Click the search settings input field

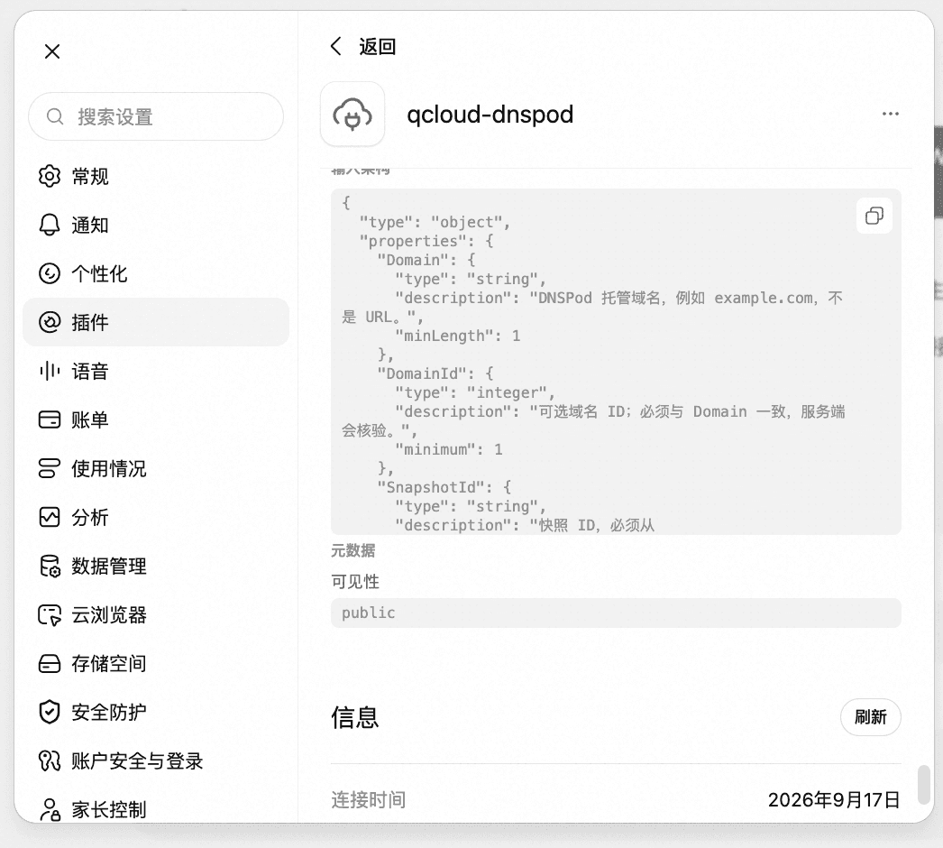(x=156, y=116)
